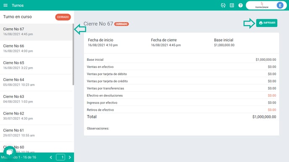Open the help question mark icon
The height and width of the screenshot is (162, 289).
pos(240,5)
